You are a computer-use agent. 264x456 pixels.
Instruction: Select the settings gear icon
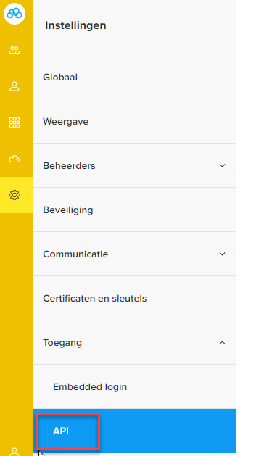click(15, 195)
